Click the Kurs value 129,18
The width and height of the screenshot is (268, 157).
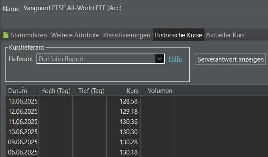[129, 112]
